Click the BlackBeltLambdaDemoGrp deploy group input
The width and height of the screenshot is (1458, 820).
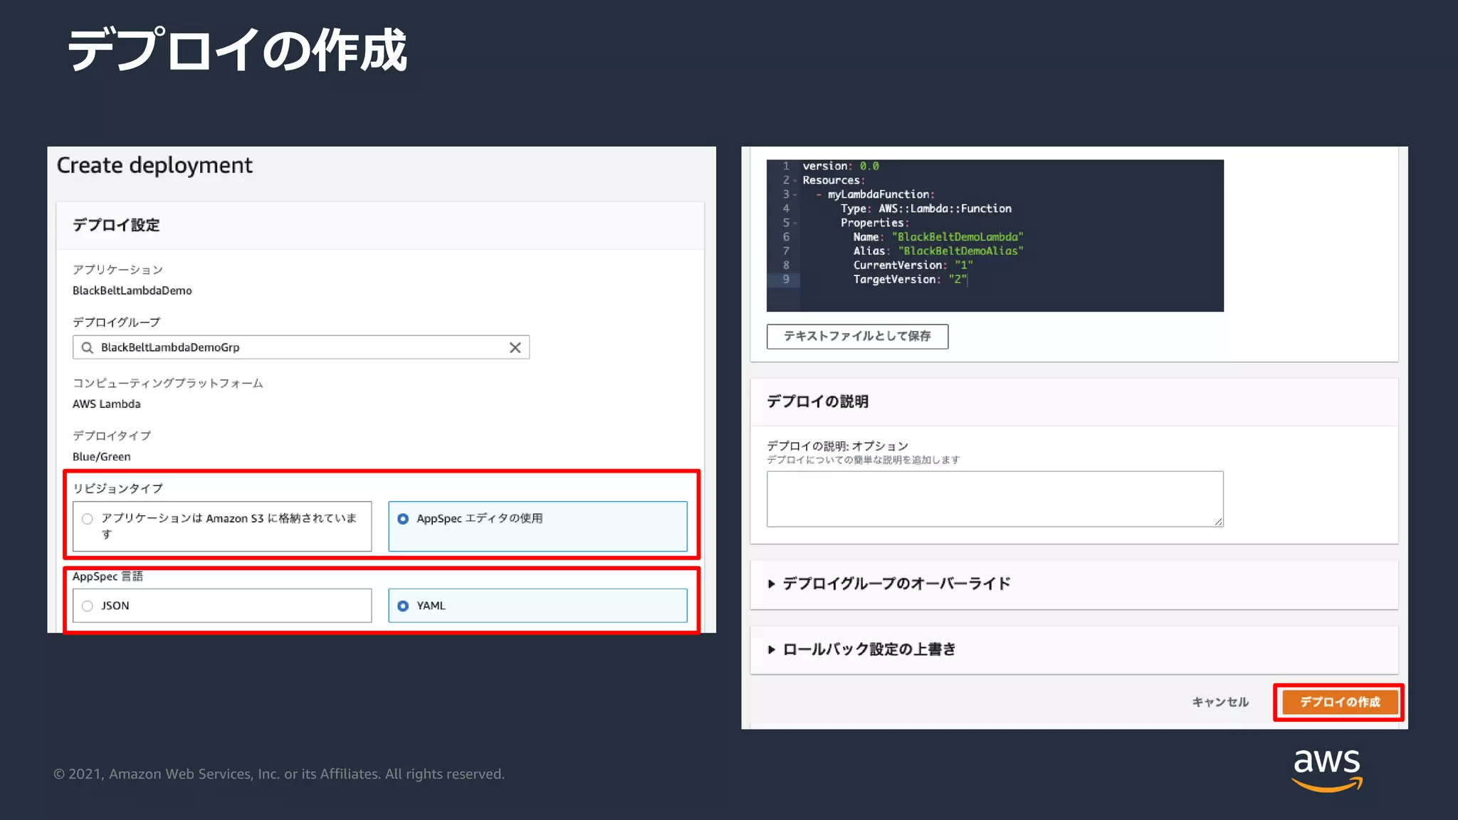point(301,347)
